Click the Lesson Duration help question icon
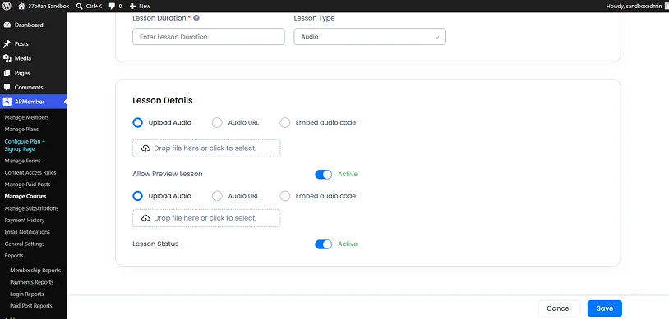Image resolution: width=669 pixels, height=319 pixels. point(196,18)
